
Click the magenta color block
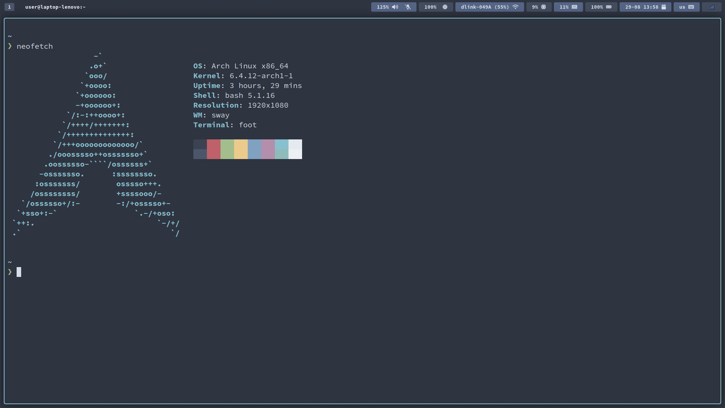(268, 149)
